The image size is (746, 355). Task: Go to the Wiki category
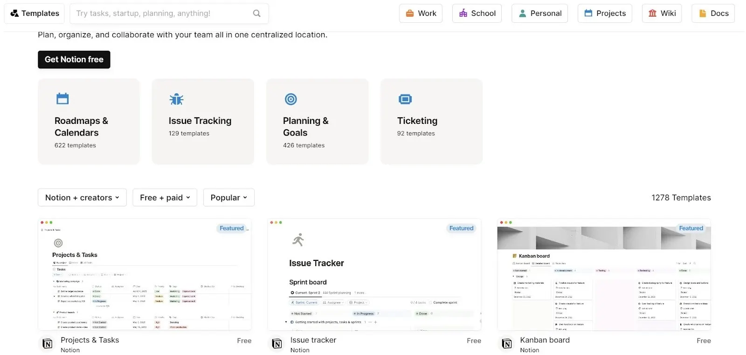click(662, 14)
